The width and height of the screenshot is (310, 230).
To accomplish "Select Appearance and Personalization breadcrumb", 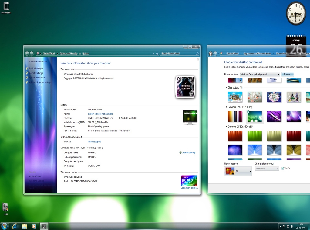I will tap(257, 54).
